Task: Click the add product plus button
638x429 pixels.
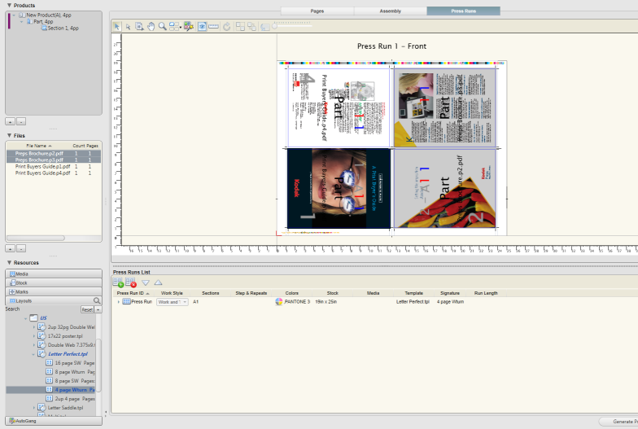Action: [10, 122]
